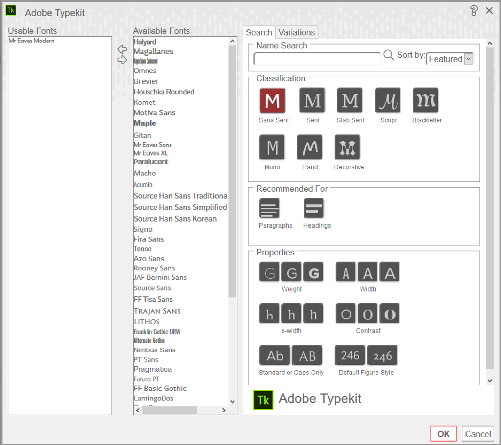Viewport: 501px width, 445px height.
Task: Choose the high x-width h icon
Action: pyautogui.click(x=314, y=313)
